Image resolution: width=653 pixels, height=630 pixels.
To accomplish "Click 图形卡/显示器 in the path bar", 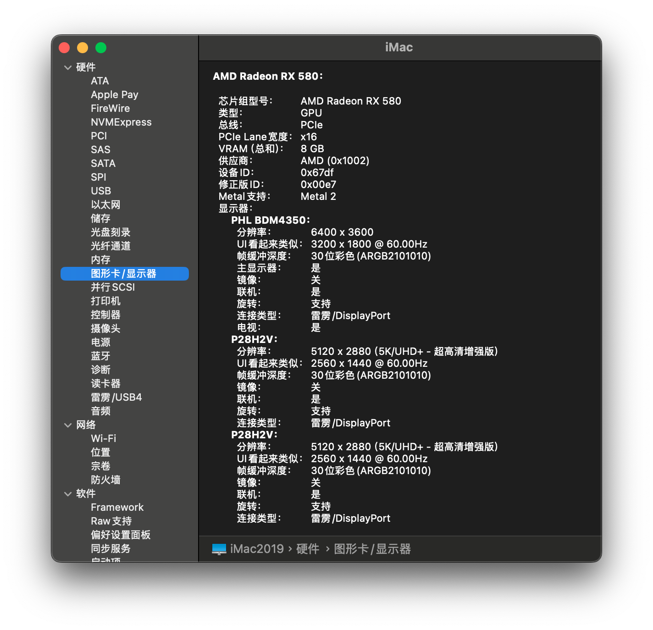I will click(372, 549).
